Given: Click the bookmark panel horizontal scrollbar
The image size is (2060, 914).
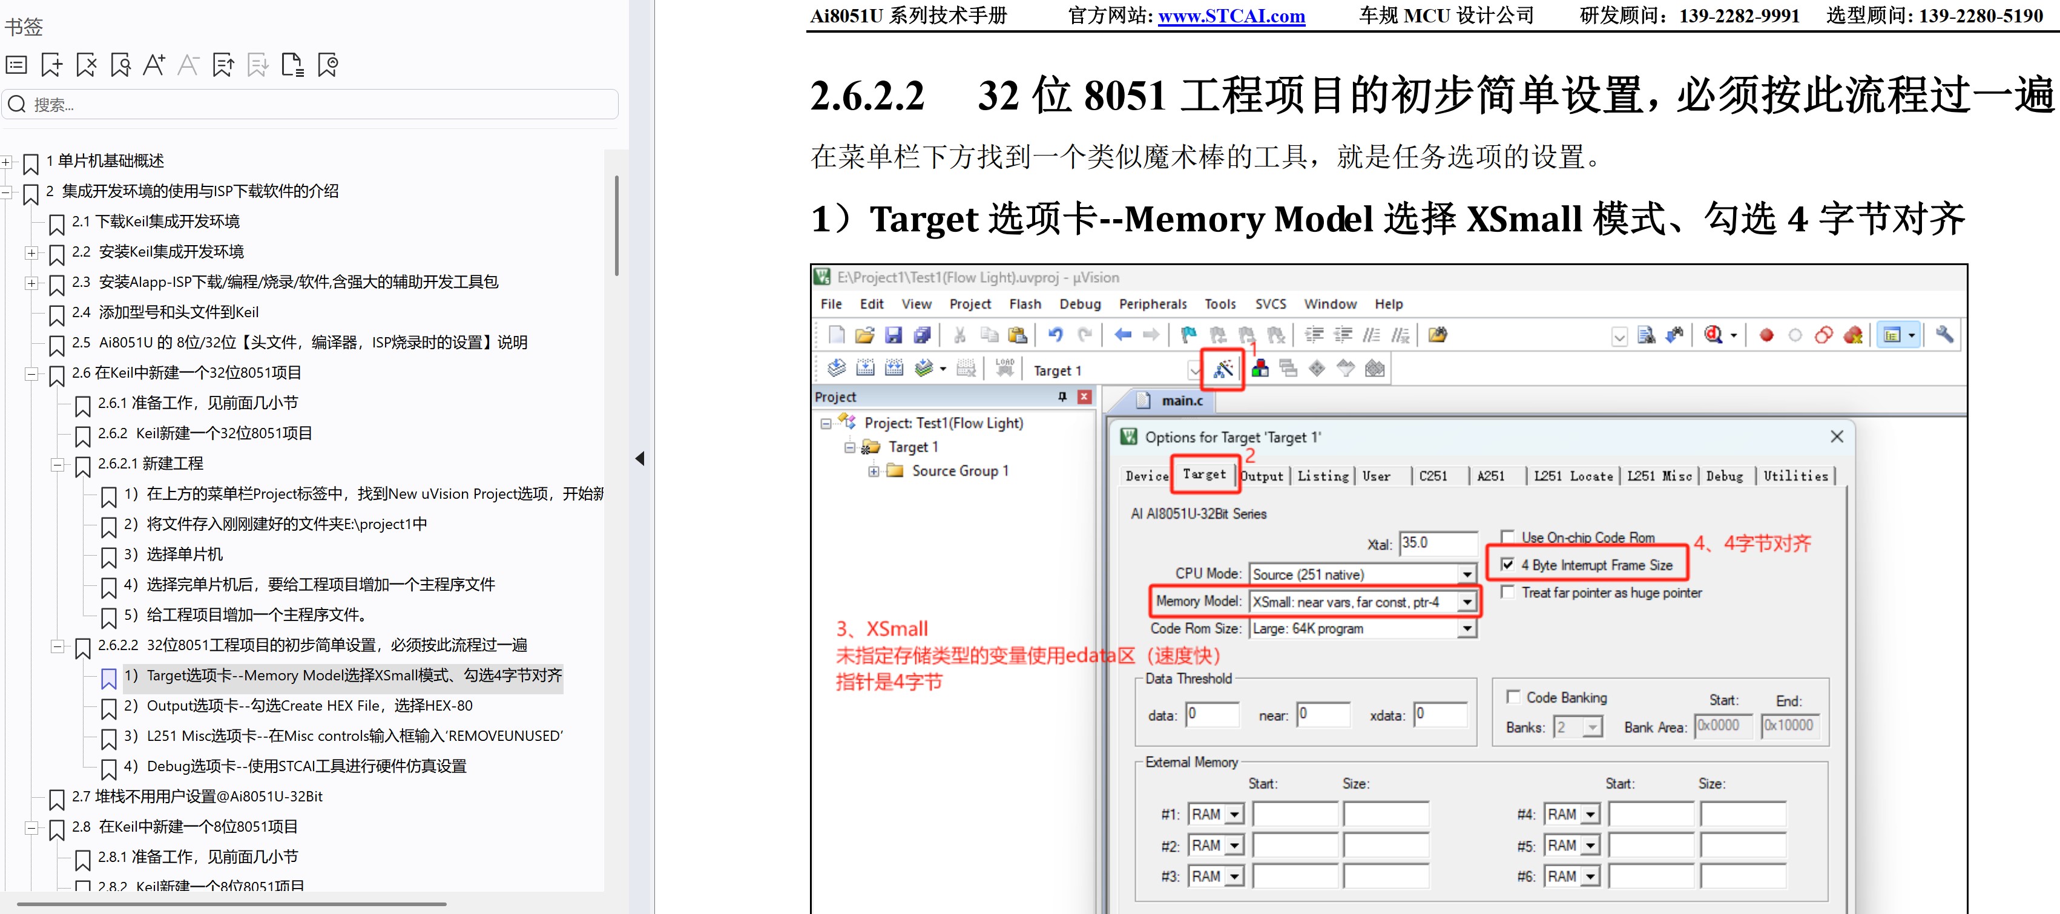Looking at the screenshot, I should [x=232, y=904].
